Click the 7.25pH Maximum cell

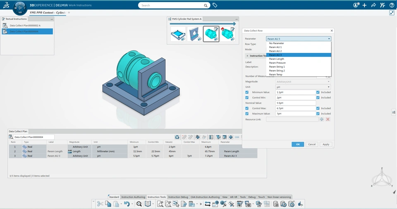209,156
